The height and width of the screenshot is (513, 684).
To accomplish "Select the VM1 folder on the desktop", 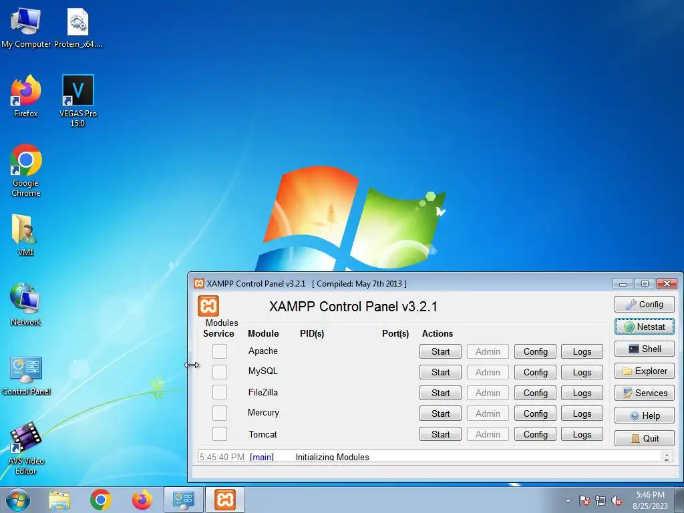I will 25,234.
